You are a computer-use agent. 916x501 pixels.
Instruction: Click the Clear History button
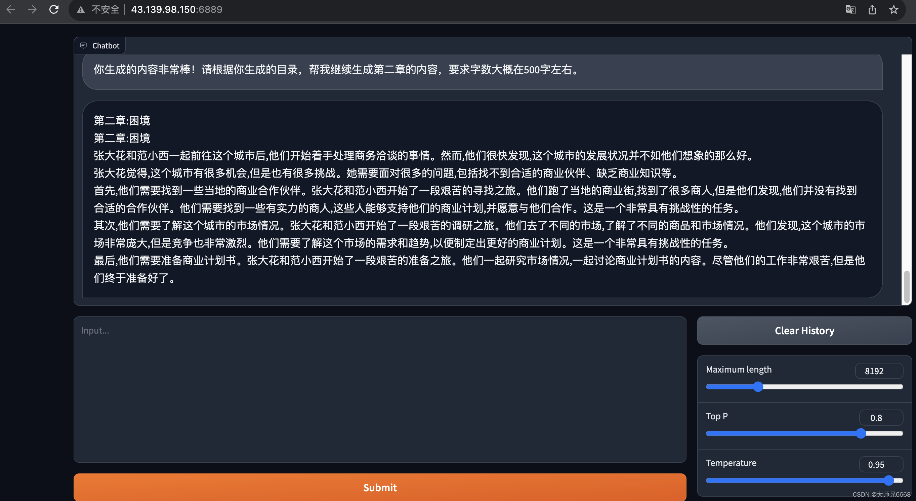804,331
